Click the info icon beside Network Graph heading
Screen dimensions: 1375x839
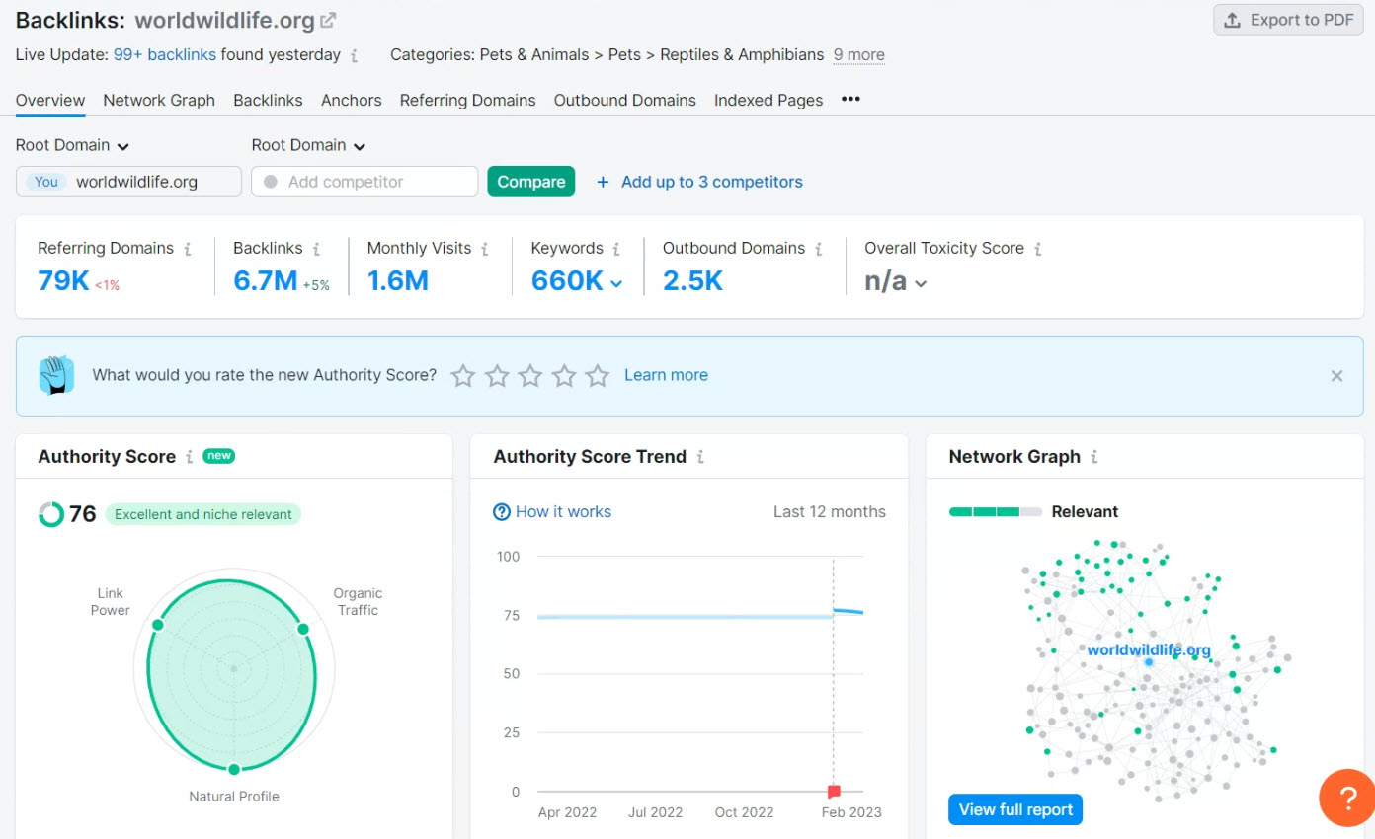(1094, 457)
